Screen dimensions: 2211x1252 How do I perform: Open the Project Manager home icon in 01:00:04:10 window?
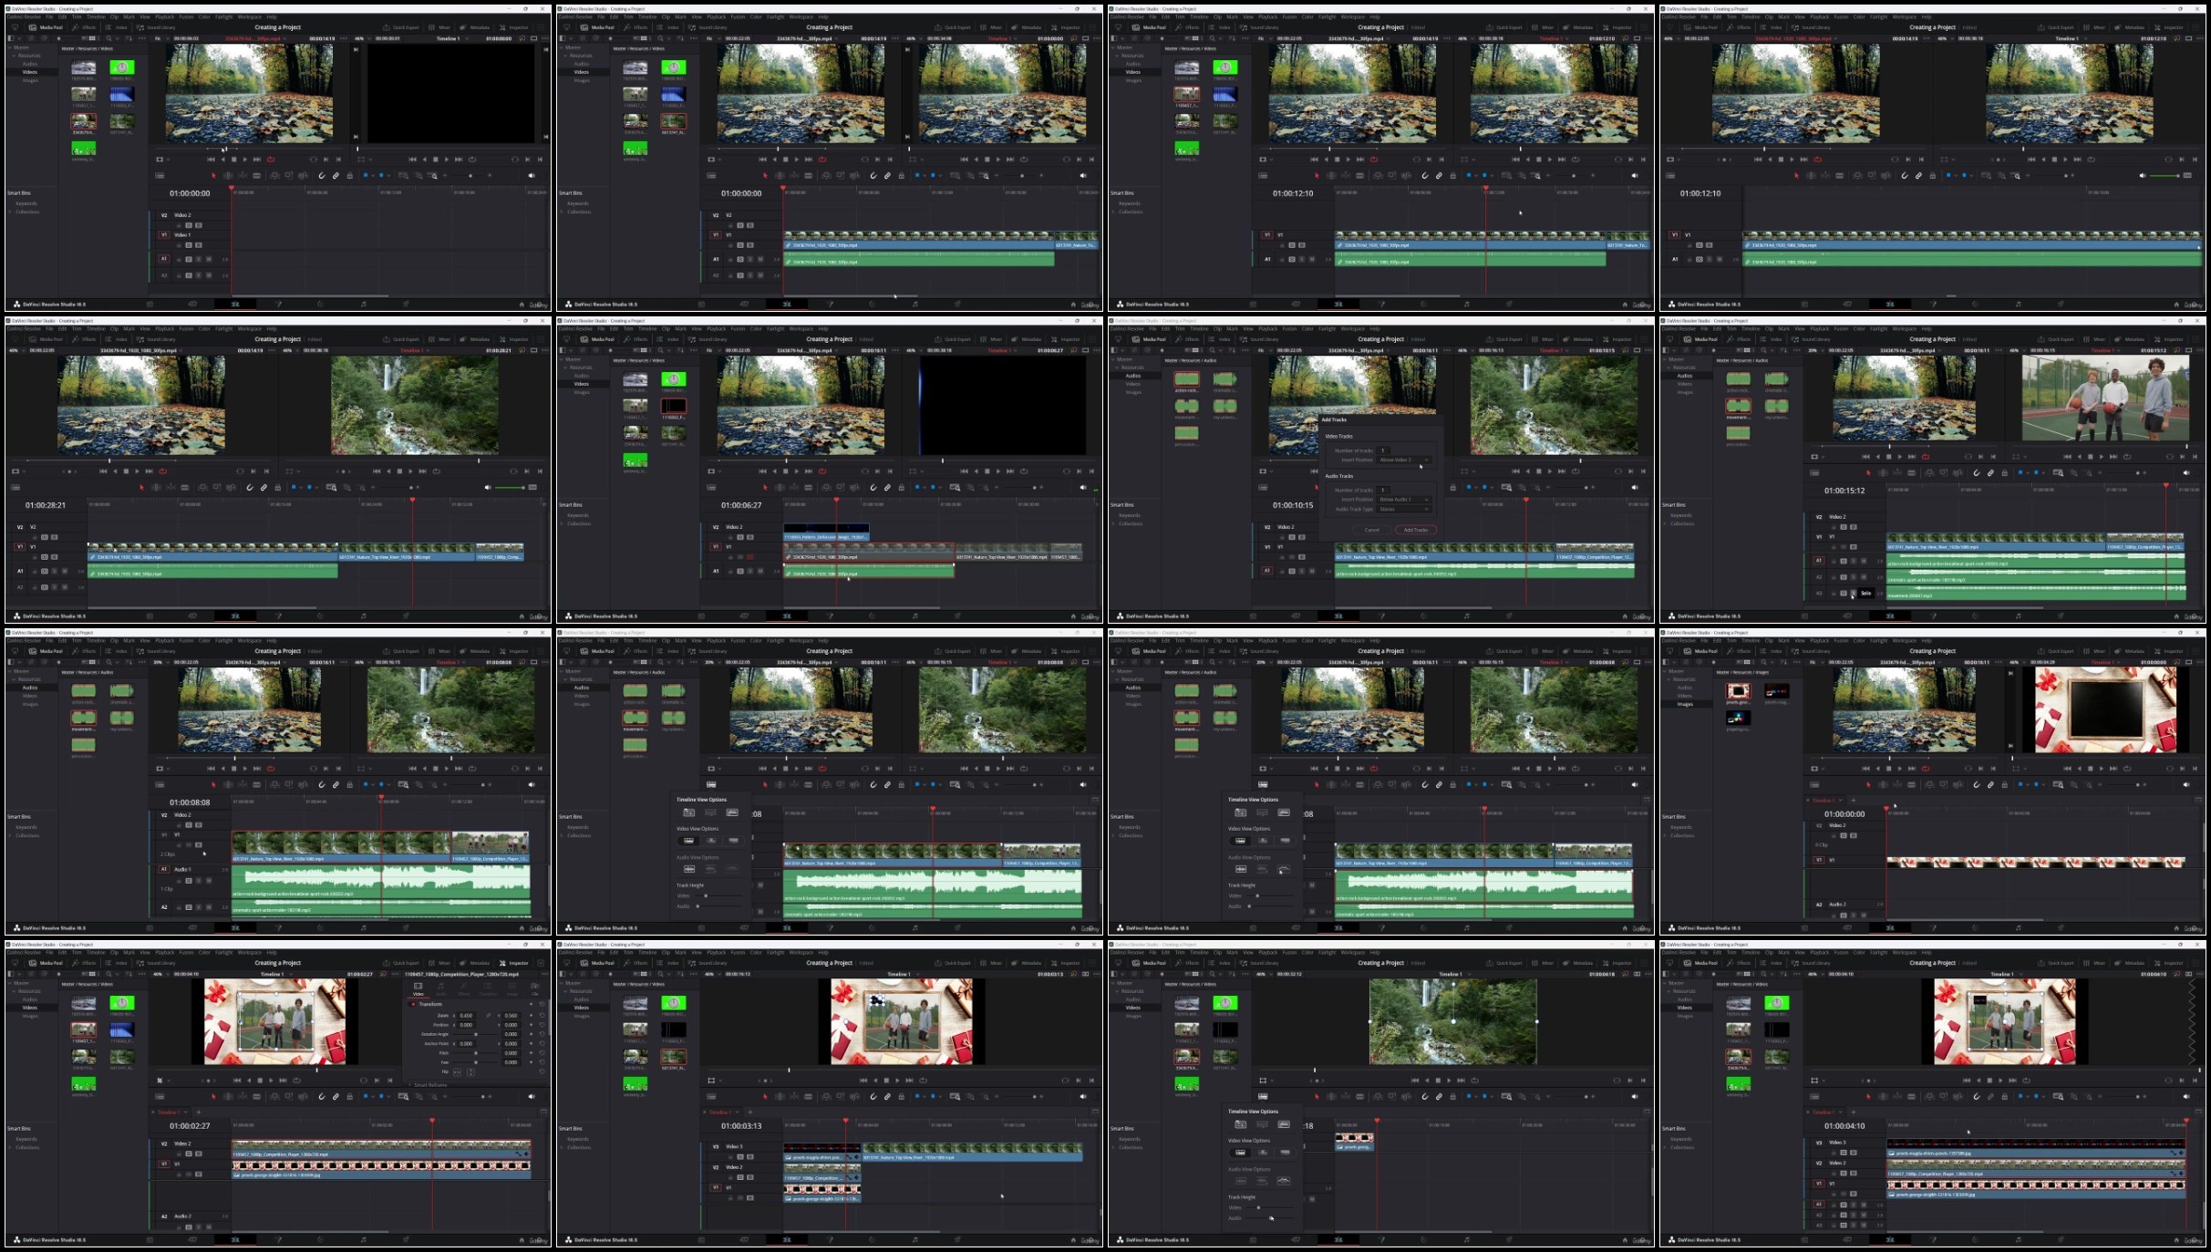click(x=2176, y=1240)
